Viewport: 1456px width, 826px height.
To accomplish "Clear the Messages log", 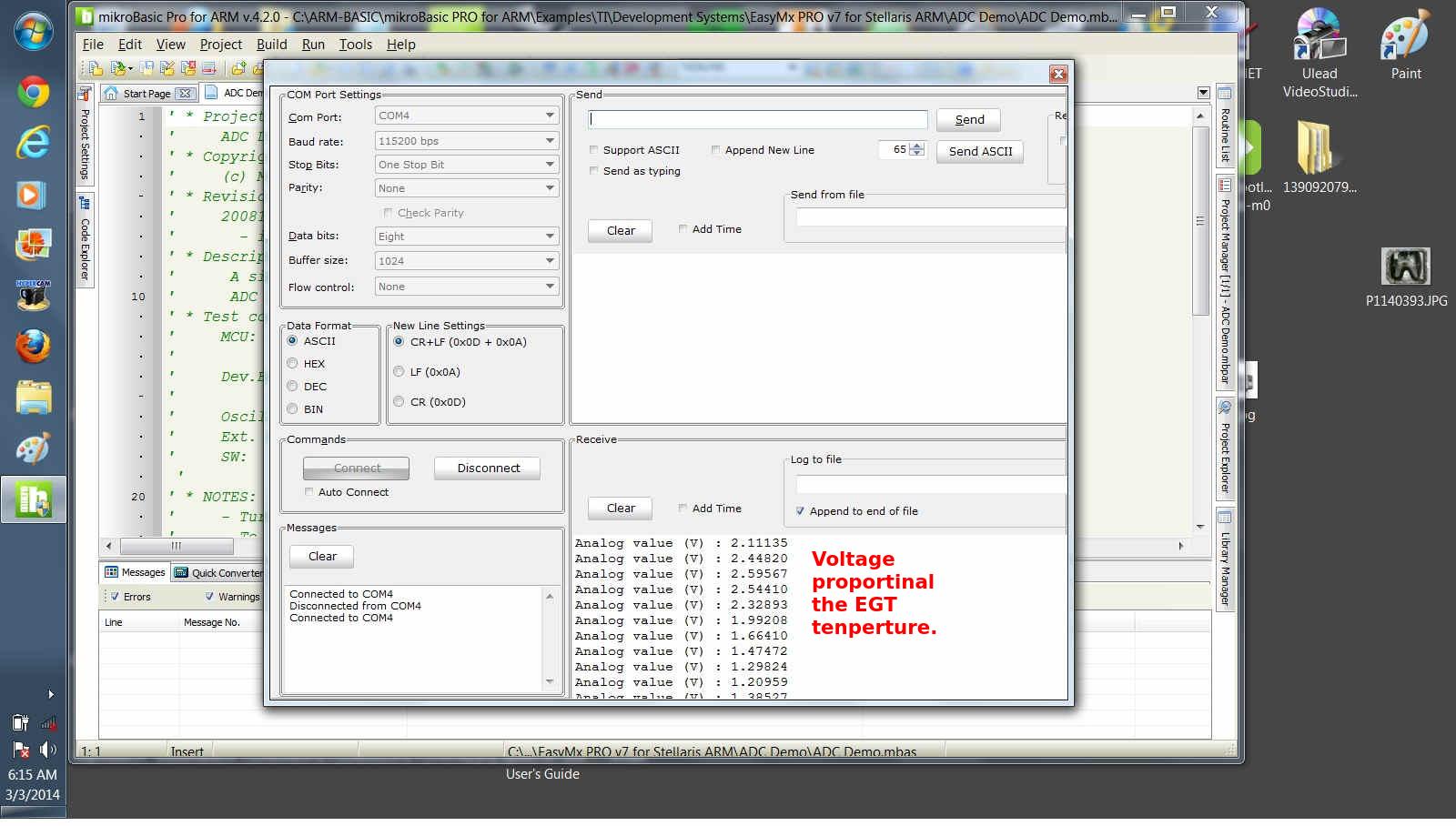I will point(322,557).
